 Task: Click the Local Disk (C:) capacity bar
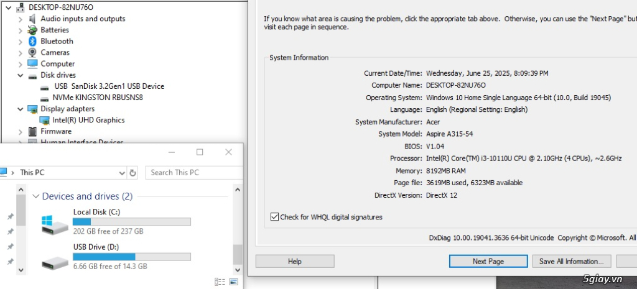tap(132, 222)
